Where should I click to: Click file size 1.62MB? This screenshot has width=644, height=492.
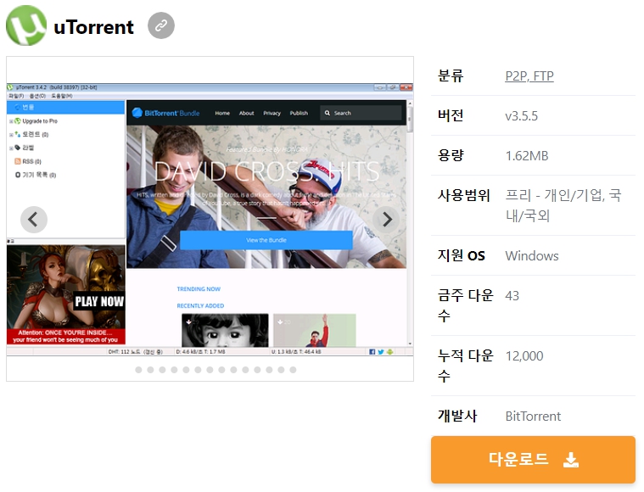pos(527,155)
